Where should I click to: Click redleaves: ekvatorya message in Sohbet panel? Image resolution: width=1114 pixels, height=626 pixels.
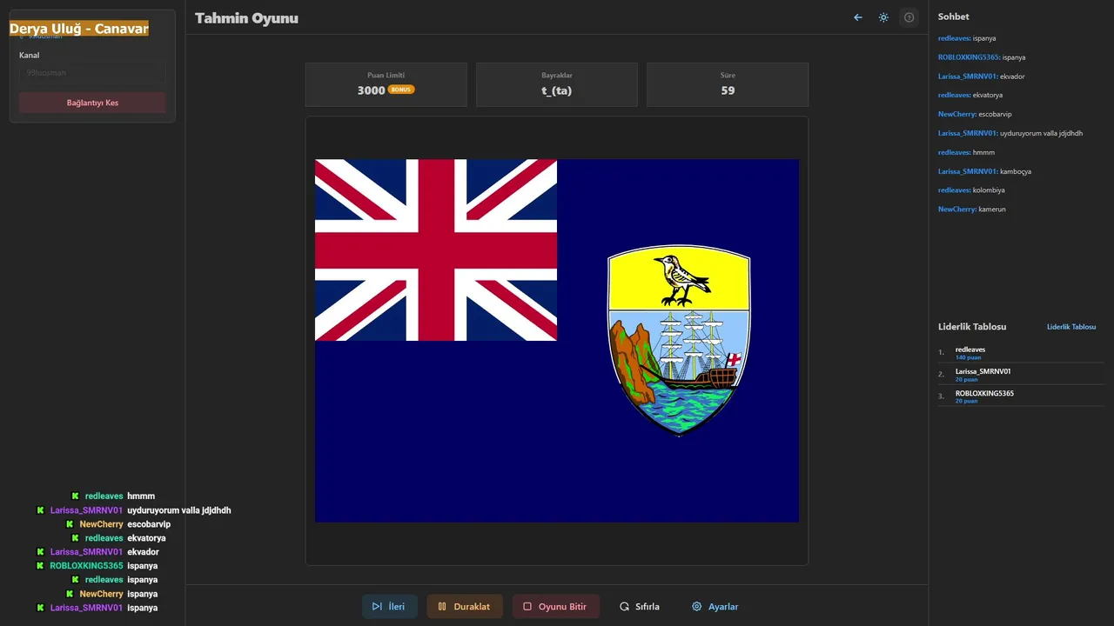[x=970, y=95]
